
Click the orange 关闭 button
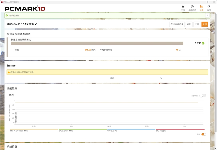tap(205, 24)
